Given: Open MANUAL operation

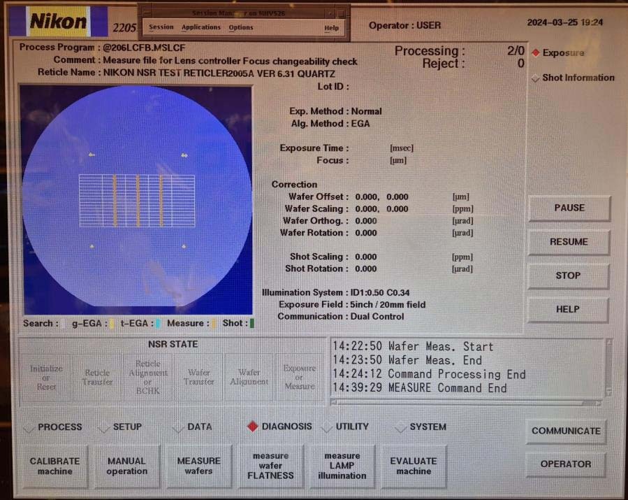Looking at the screenshot, I should [x=126, y=466].
